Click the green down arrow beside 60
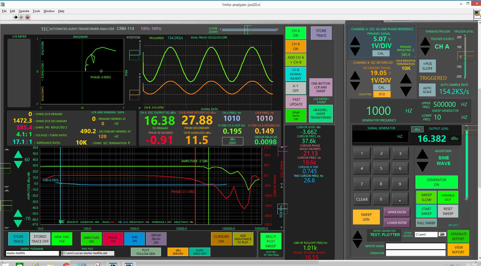Viewport: 481px width, 266px height. [x=18, y=164]
